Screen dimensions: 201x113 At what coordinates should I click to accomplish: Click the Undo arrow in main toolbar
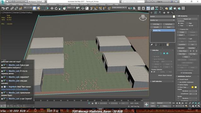[x=3, y=8]
